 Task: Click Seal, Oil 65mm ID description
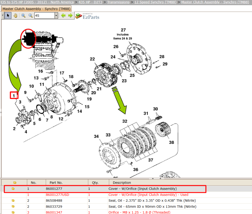click(x=152, y=206)
